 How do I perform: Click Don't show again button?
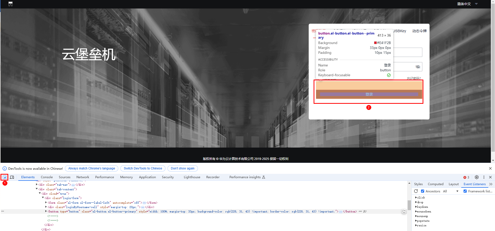click(182, 168)
